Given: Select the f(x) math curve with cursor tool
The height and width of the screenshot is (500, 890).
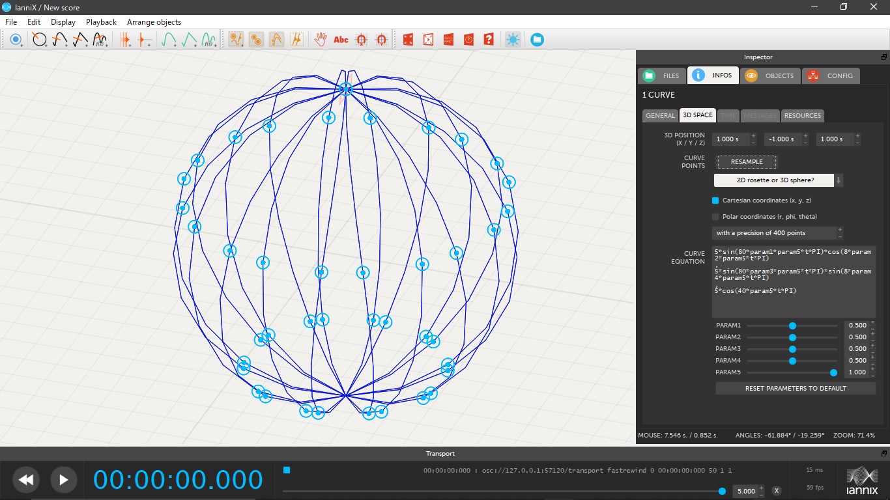Looking at the screenshot, I should click(x=100, y=40).
